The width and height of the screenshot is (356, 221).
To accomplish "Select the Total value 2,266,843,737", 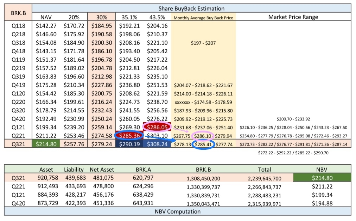I will [x=265, y=187].
